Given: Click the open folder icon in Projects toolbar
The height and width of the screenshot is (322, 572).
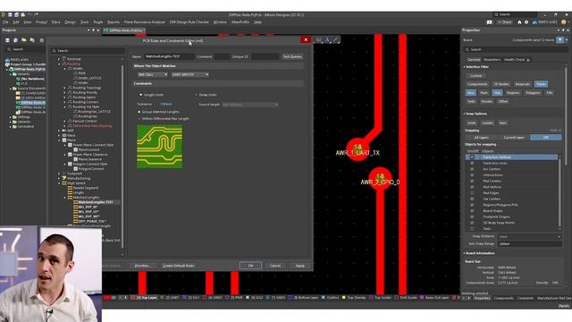Looking at the screenshot, I should (24, 40).
